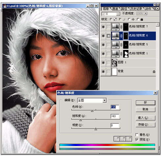Screen dimensions: 162x159
Task: Click the adjustment layer icon of 色相/饱和度 5
Action: click(116, 45)
